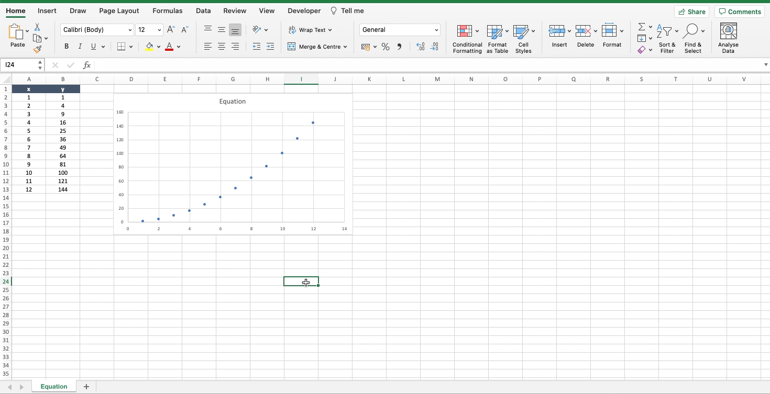770x394 pixels.
Task: Open the font name dropdown
Action: [x=130, y=30]
